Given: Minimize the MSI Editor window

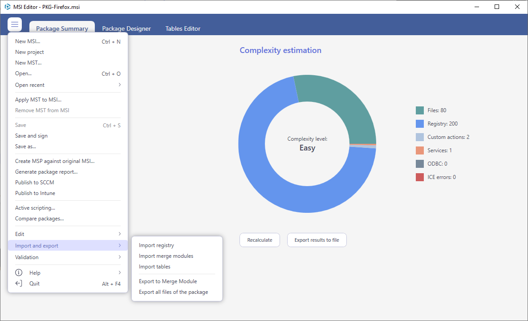Looking at the screenshot, I should (477, 7).
